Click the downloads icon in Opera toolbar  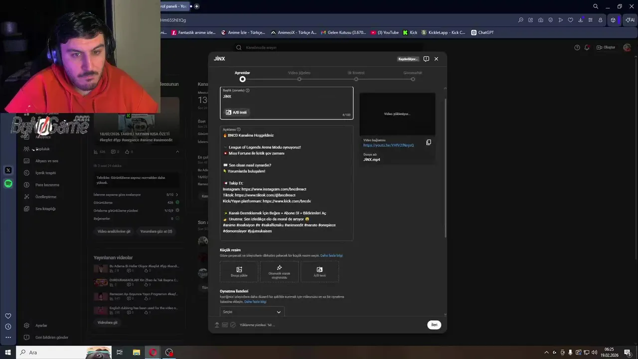[x=581, y=20]
